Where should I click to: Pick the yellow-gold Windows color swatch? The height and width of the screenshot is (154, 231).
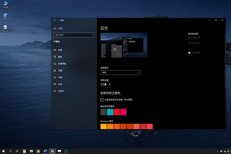tap(104, 127)
